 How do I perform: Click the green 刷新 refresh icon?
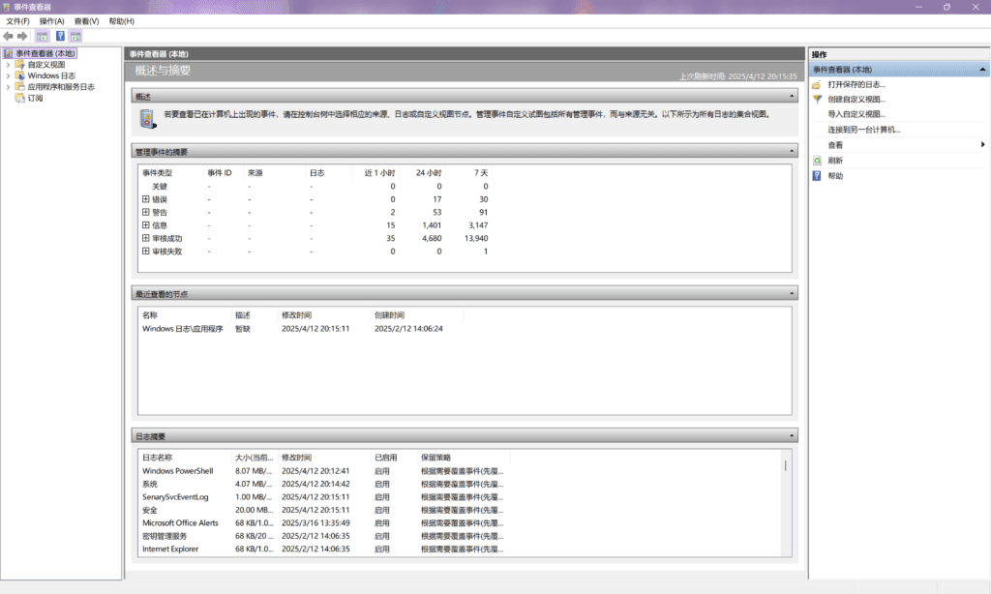click(x=817, y=161)
